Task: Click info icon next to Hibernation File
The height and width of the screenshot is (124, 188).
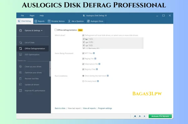Action: coord(99,64)
